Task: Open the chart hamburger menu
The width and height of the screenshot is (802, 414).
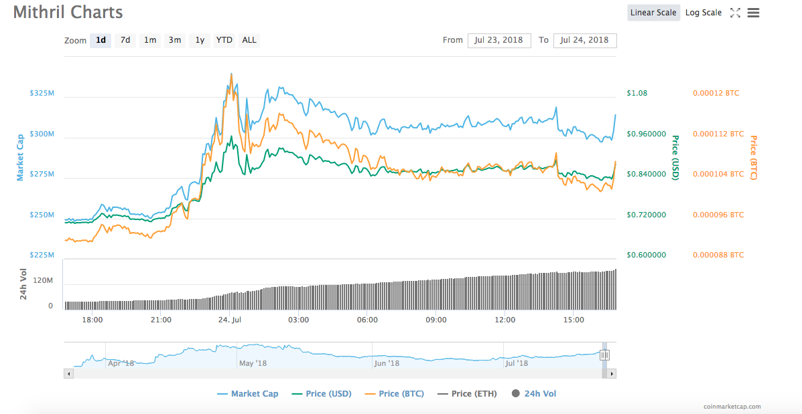Action: [x=753, y=13]
